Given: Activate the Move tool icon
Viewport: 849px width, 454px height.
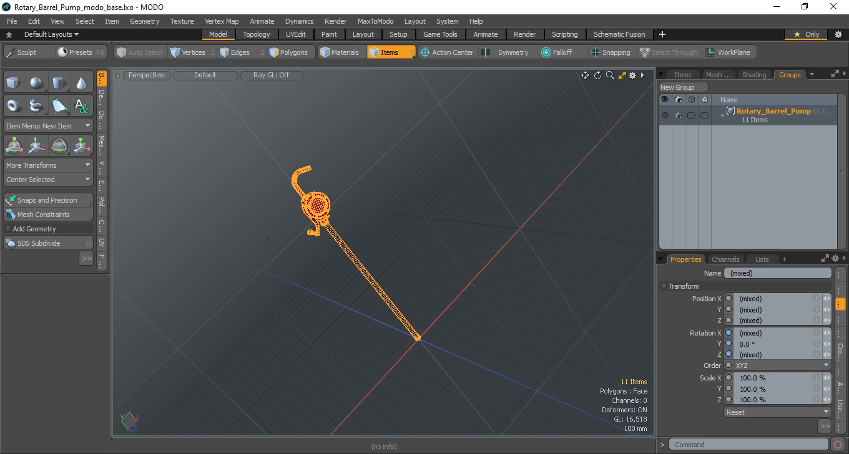Looking at the screenshot, I should (37, 146).
